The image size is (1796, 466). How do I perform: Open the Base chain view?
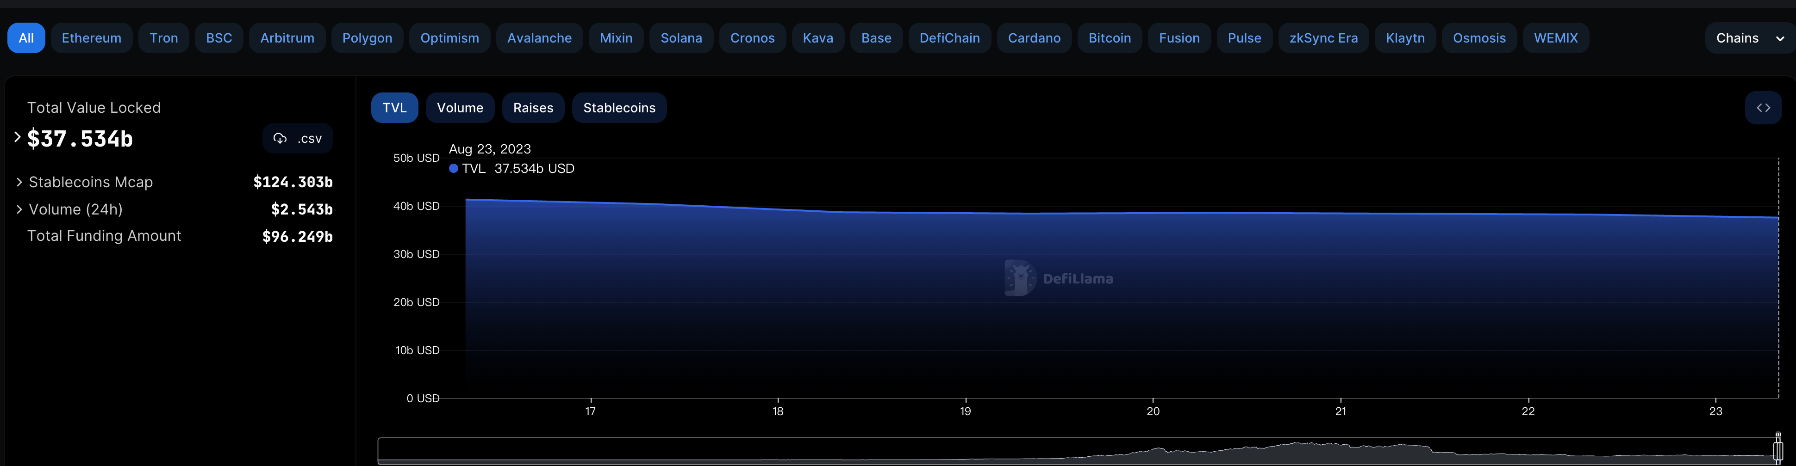point(876,37)
